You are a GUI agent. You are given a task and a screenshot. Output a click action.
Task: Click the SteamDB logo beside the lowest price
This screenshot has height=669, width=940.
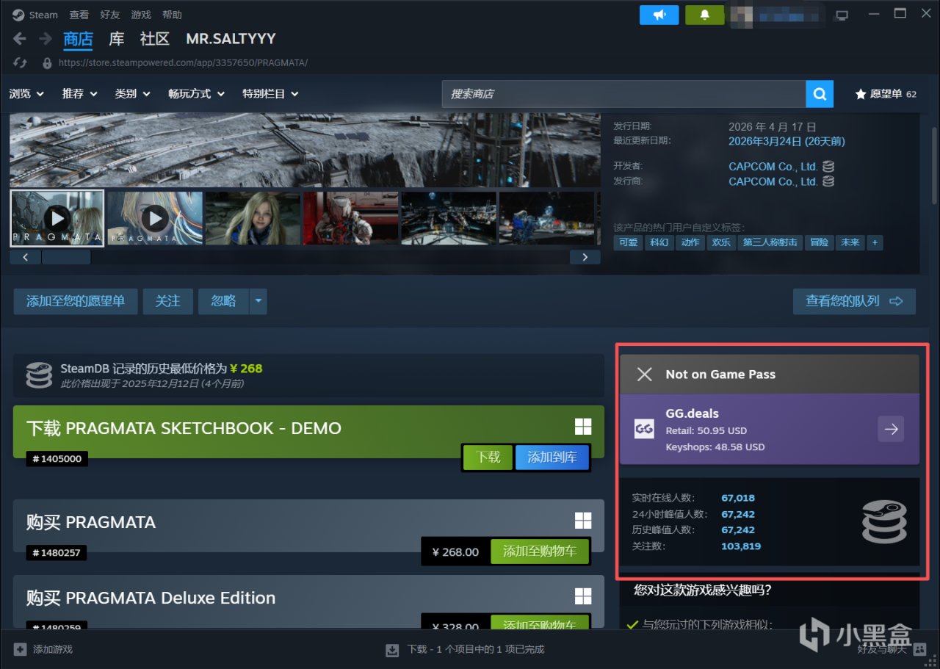39,375
